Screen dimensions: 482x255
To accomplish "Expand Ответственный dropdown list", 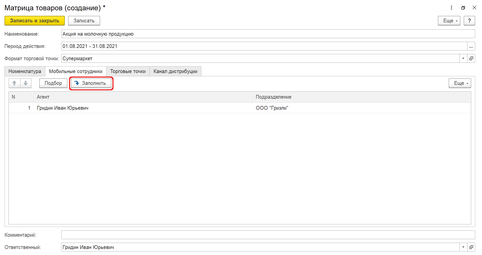I will click(x=463, y=247).
